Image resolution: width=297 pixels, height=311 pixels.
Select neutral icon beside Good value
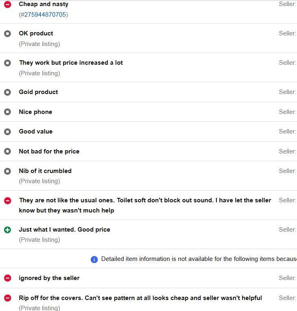tap(8, 131)
